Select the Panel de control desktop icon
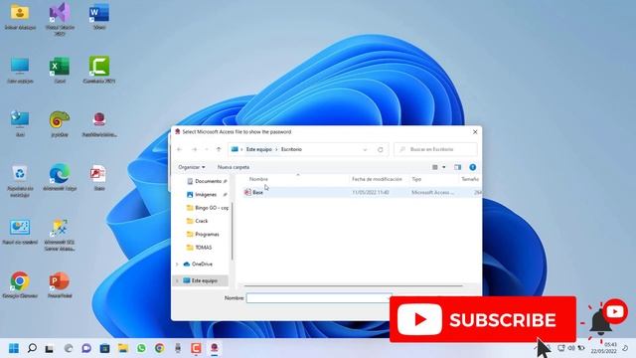 (20, 232)
